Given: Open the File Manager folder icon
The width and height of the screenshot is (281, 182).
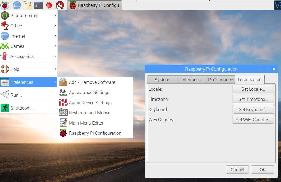Looking at the screenshot, I should (x=27, y=5).
